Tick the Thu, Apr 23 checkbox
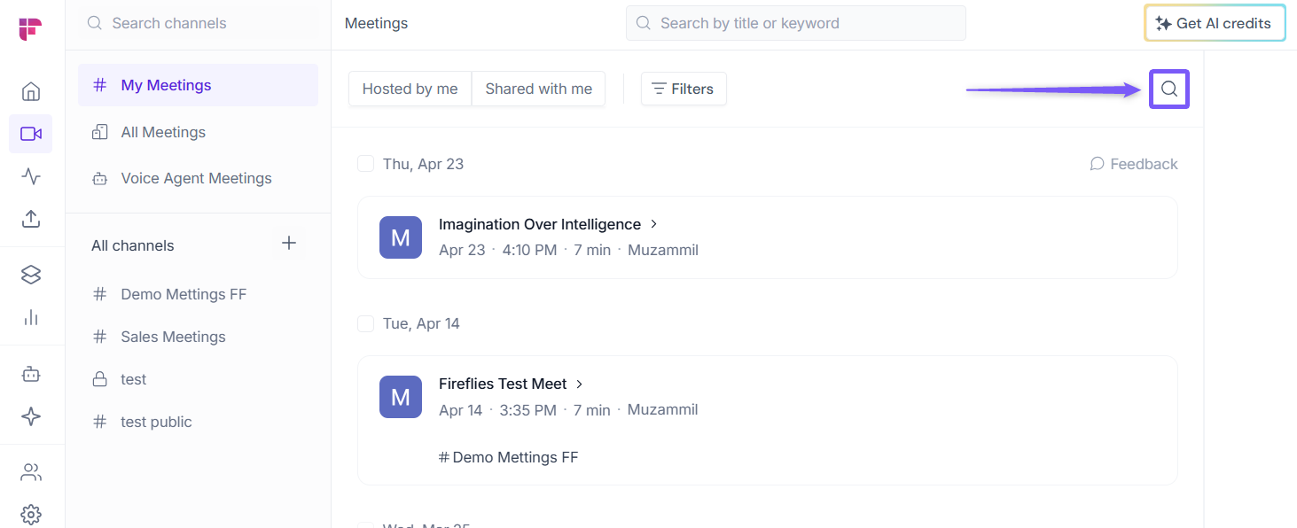The image size is (1297, 528). click(x=365, y=164)
